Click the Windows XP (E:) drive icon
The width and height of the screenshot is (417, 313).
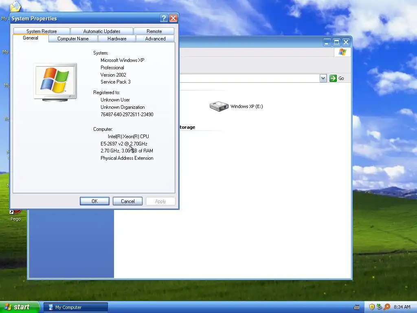[x=219, y=106]
